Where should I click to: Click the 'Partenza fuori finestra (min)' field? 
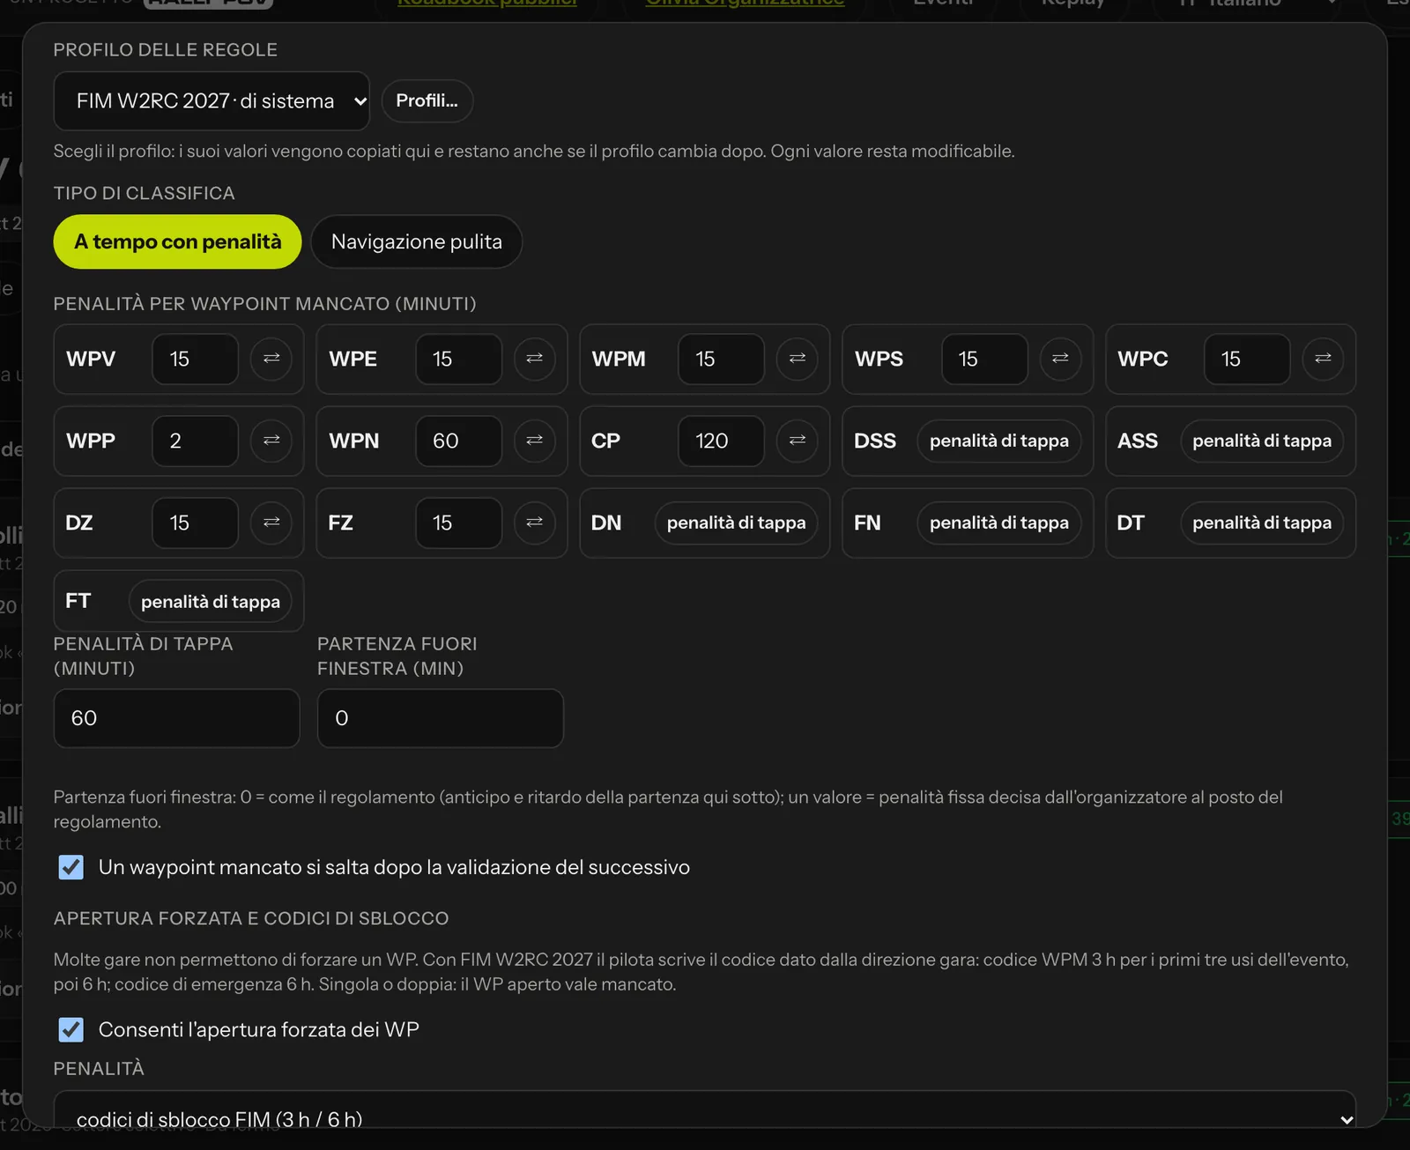[441, 718]
